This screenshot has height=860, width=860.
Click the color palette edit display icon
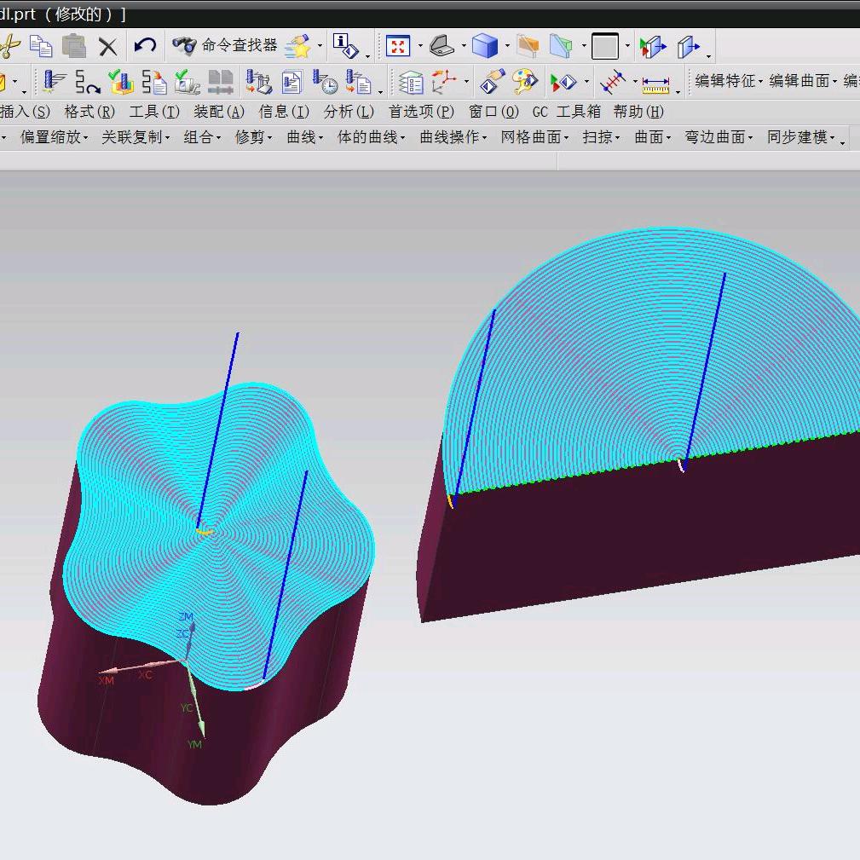(x=525, y=83)
